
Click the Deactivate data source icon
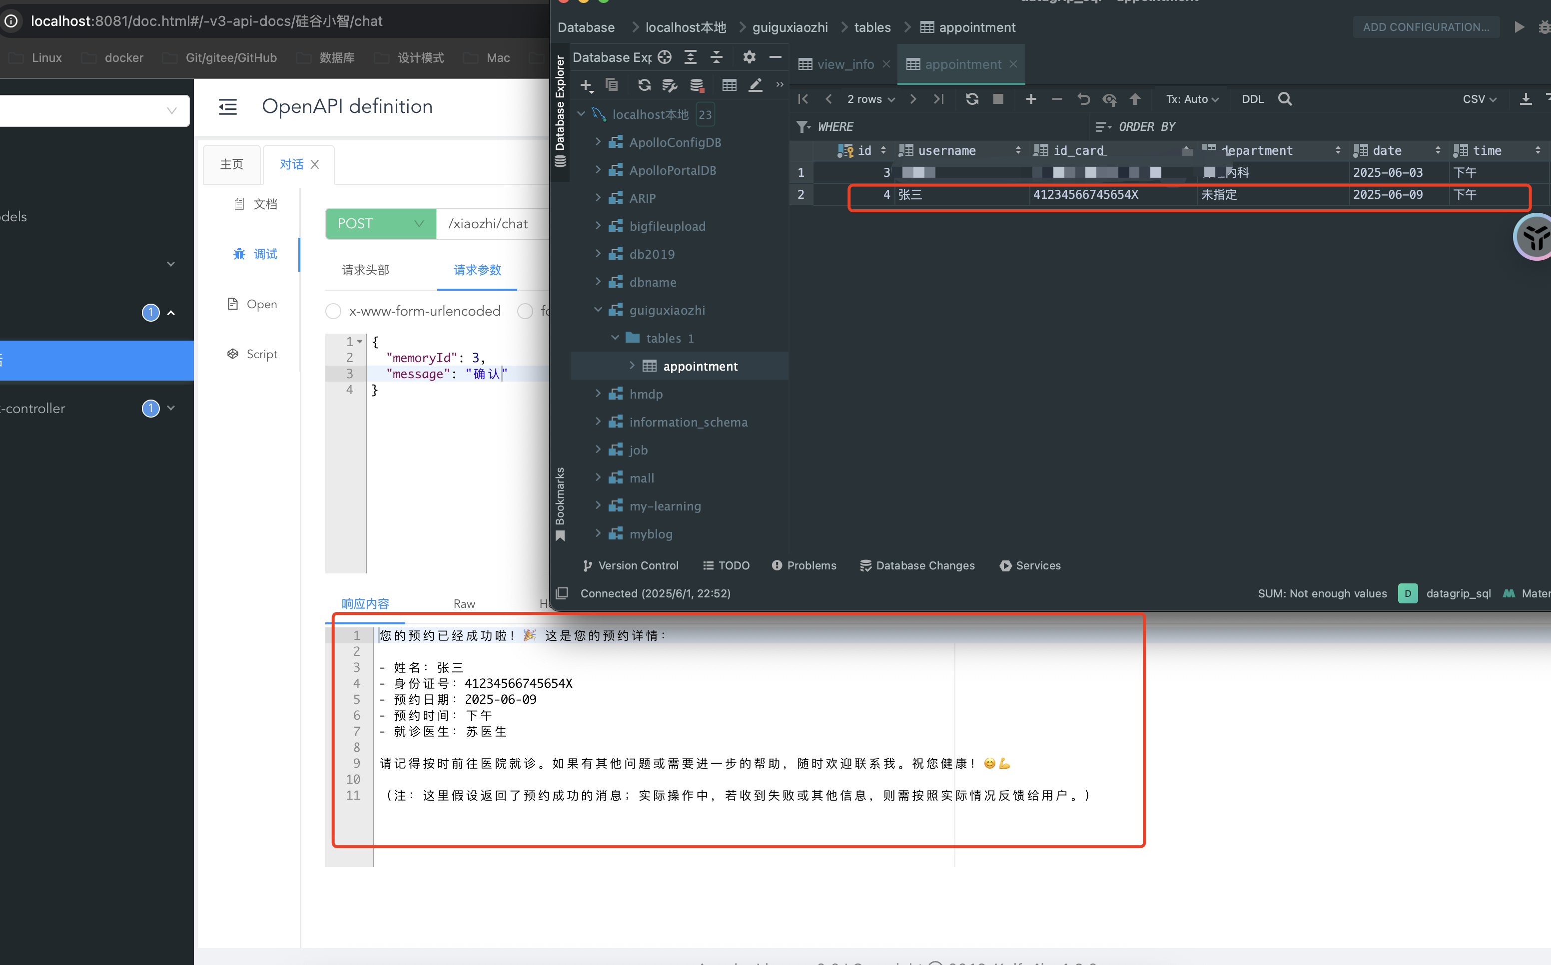(697, 85)
